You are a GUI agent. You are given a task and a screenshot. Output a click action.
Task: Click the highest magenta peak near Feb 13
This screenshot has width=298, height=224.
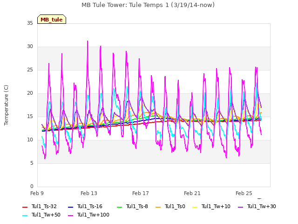[88, 42]
